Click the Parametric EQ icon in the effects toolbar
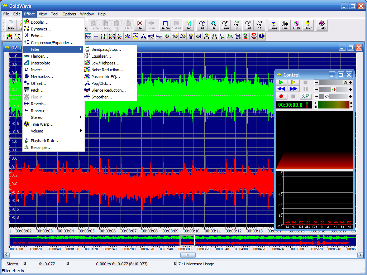 [x=128, y=36]
